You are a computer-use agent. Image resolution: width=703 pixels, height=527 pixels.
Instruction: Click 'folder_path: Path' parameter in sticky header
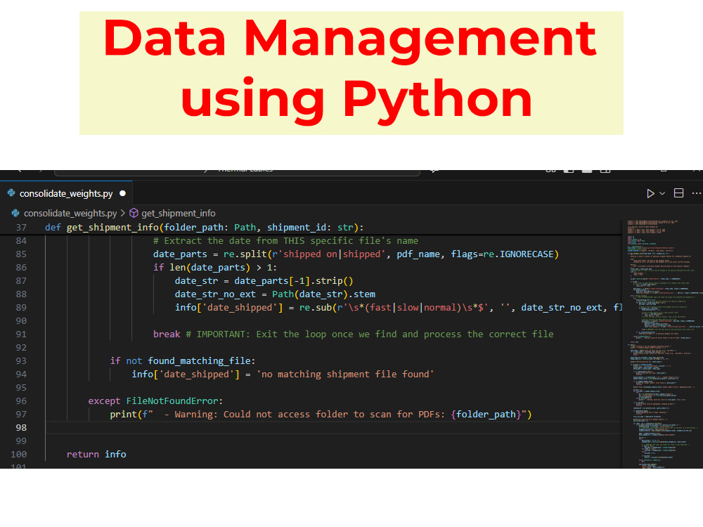point(210,228)
